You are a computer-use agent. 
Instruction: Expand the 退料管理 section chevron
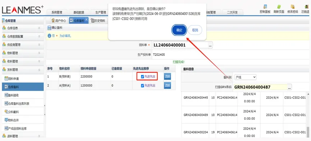pos(39,136)
